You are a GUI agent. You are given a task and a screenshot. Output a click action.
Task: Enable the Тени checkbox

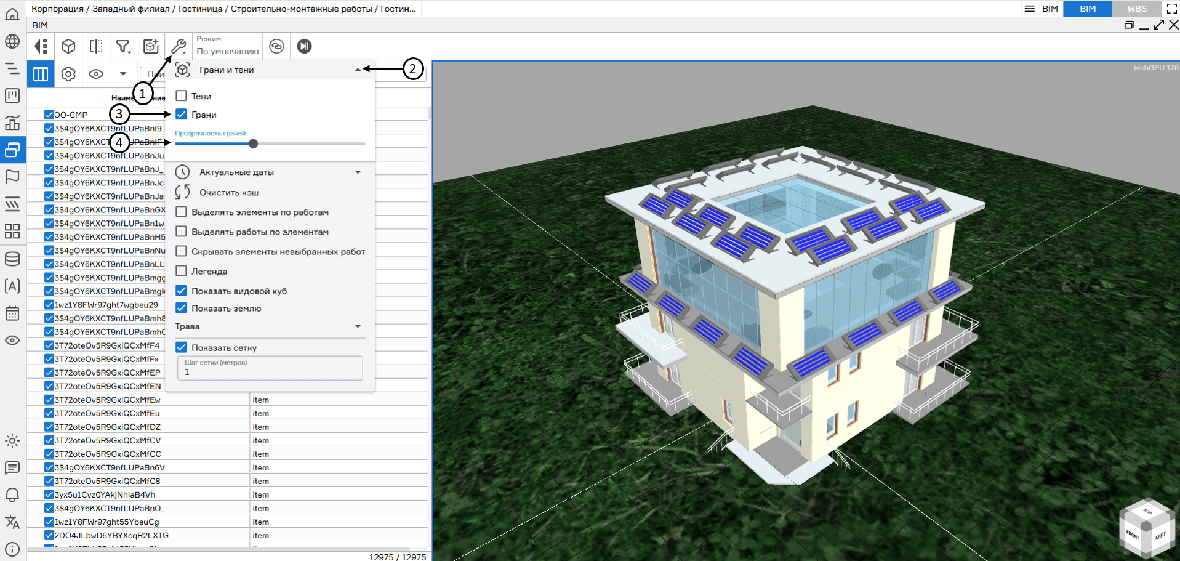182,96
